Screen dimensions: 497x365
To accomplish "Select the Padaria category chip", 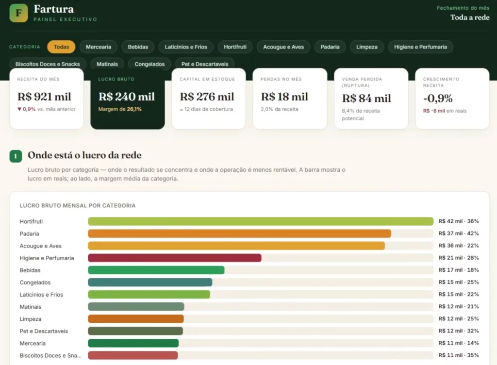I will (330, 47).
